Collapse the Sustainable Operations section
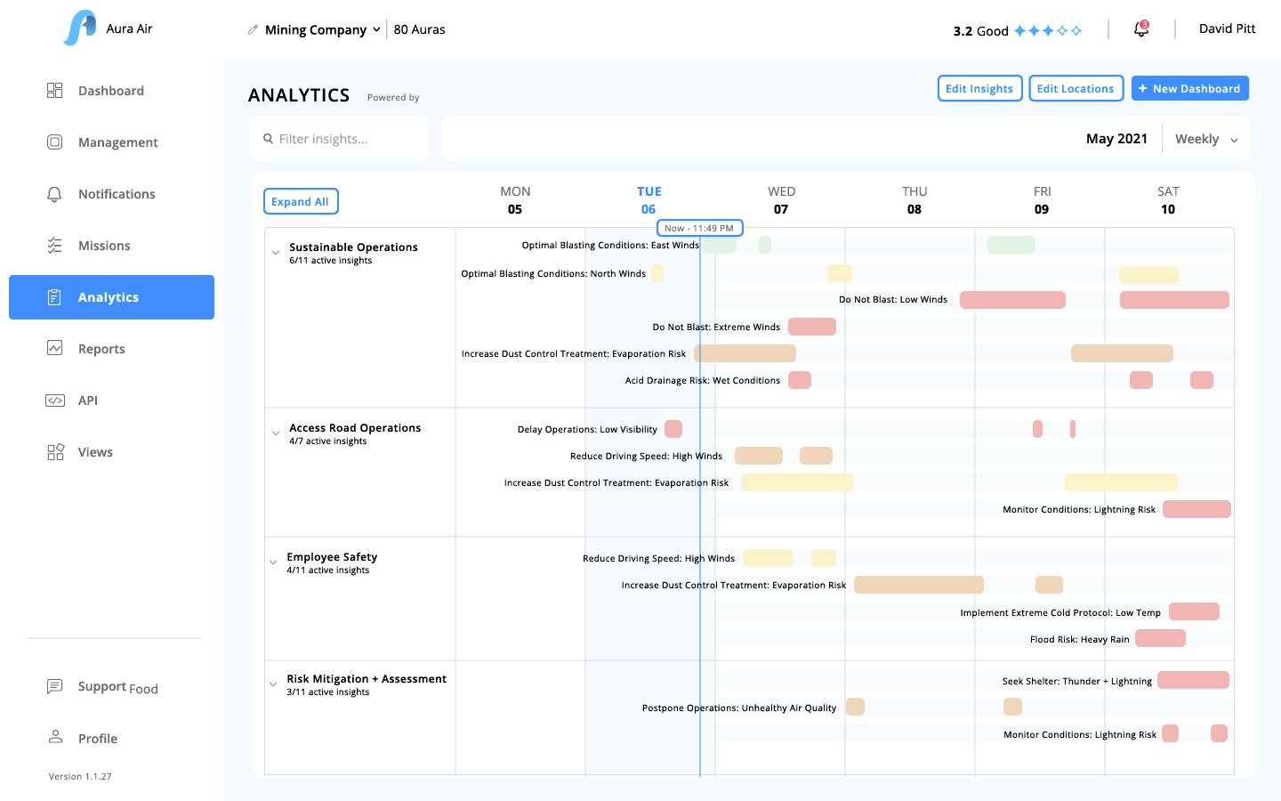The width and height of the screenshot is (1281, 801). point(276,252)
